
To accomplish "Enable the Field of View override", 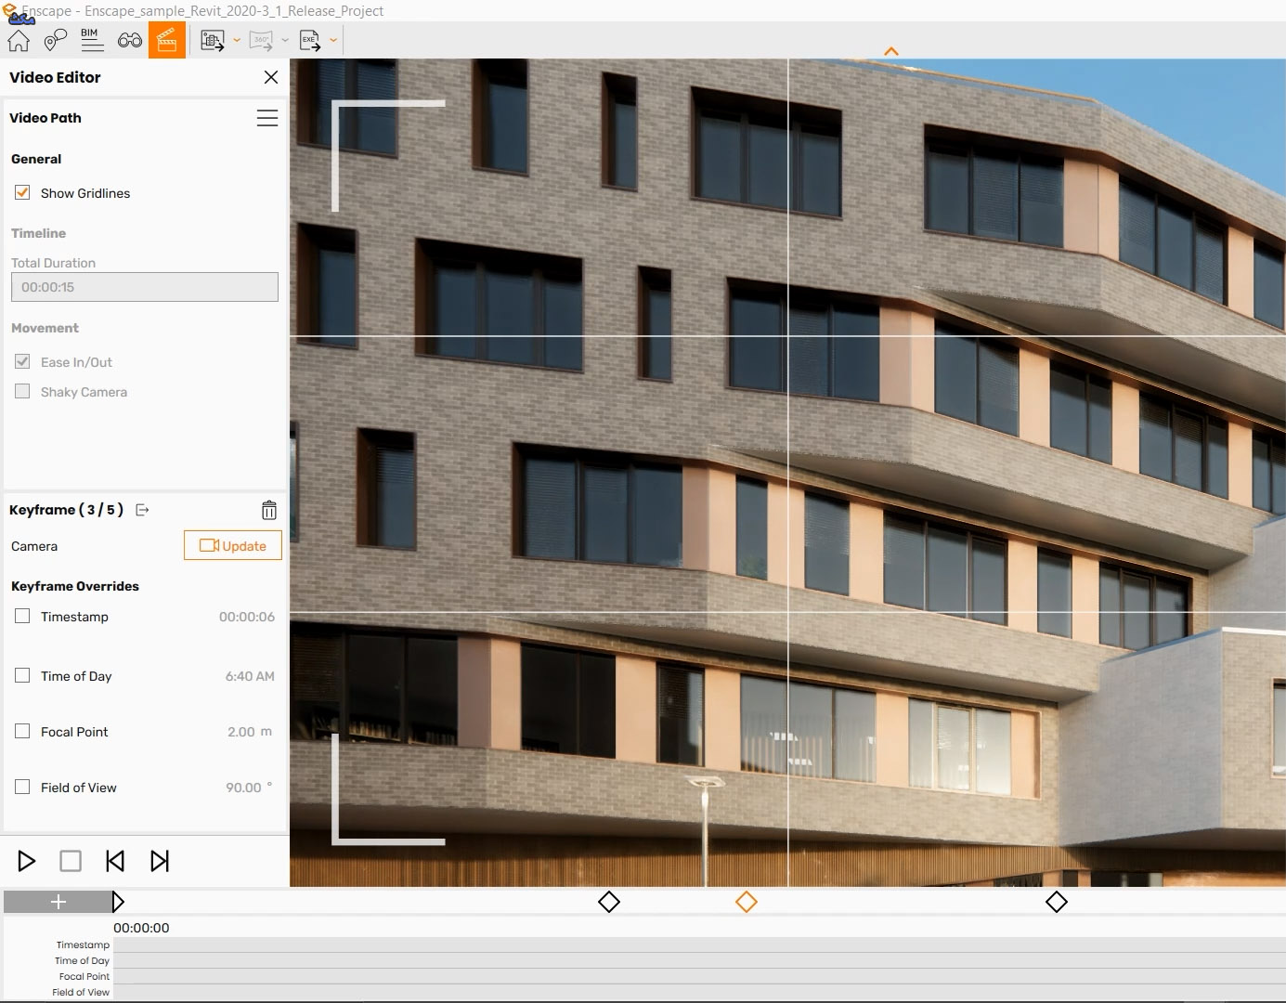I will (22, 787).
